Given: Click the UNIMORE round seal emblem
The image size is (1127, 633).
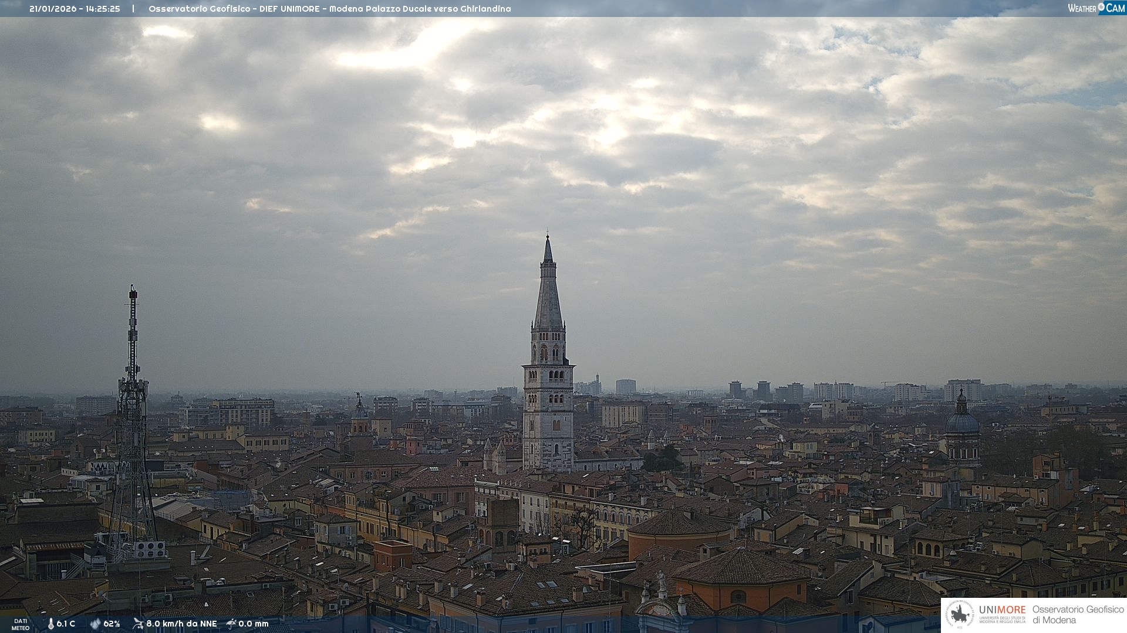Looking at the screenshot, I should pos(960,615).
